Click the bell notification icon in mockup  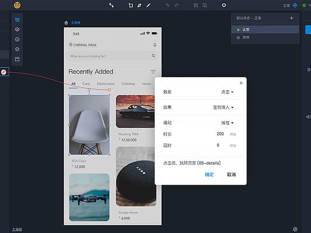155,45
